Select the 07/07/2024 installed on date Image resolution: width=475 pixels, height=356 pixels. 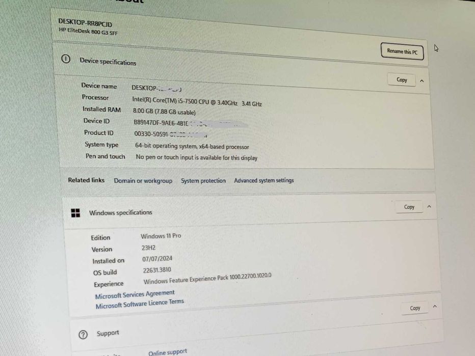157,259
